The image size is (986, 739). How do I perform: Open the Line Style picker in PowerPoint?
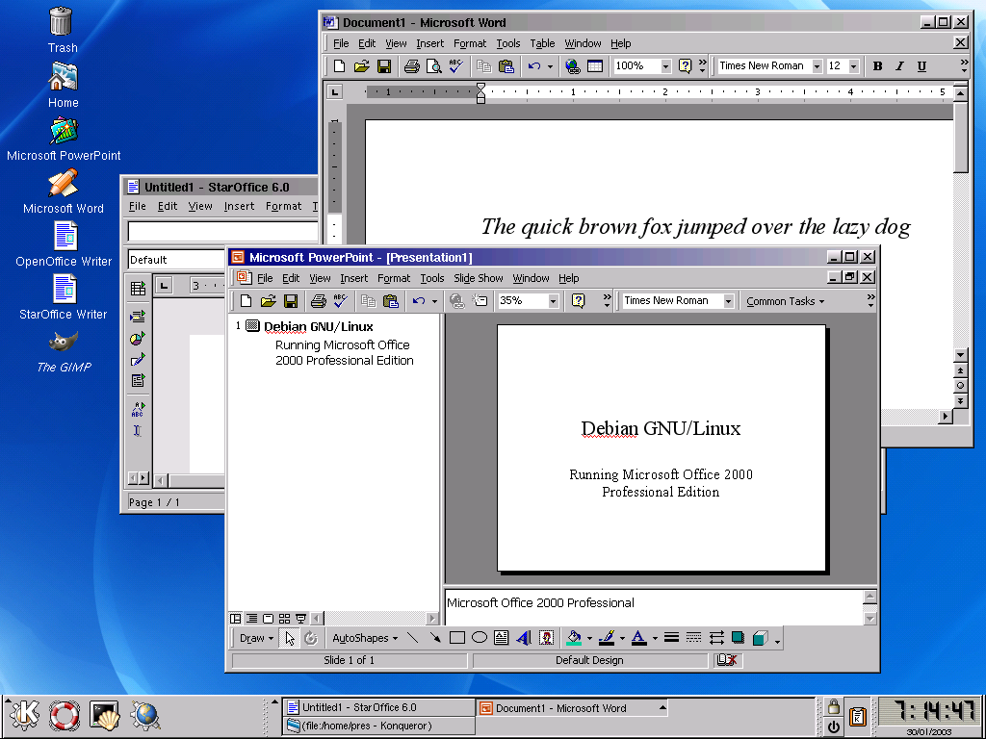coord(671,638)
